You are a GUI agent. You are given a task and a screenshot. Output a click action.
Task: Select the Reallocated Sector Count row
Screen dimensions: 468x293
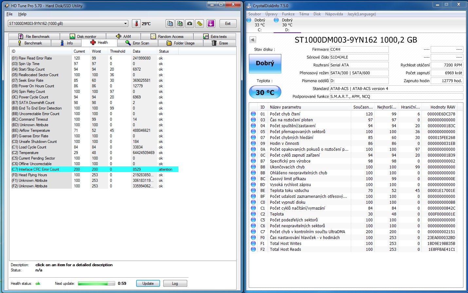(95, 75)
